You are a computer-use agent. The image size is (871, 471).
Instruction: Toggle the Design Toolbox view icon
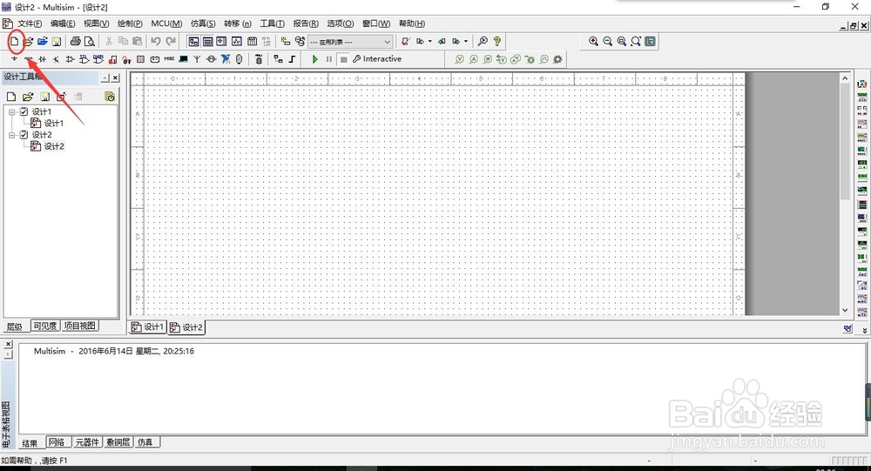tap(193, 41)
